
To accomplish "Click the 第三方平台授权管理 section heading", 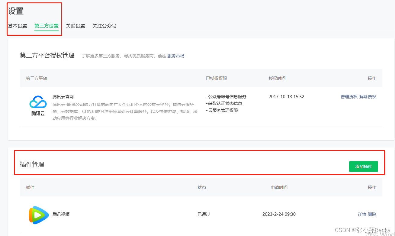I will (x=47, y=56).
